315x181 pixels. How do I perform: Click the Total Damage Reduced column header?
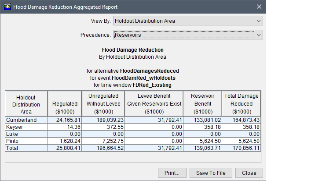(241, 103)
